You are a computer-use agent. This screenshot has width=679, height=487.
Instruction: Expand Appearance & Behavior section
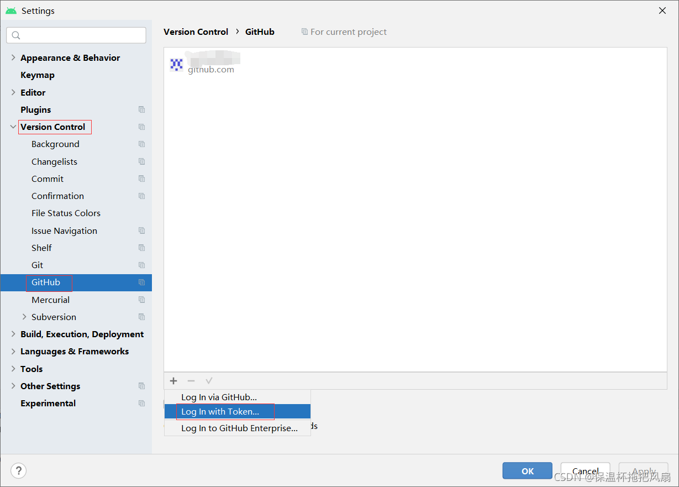13,57
